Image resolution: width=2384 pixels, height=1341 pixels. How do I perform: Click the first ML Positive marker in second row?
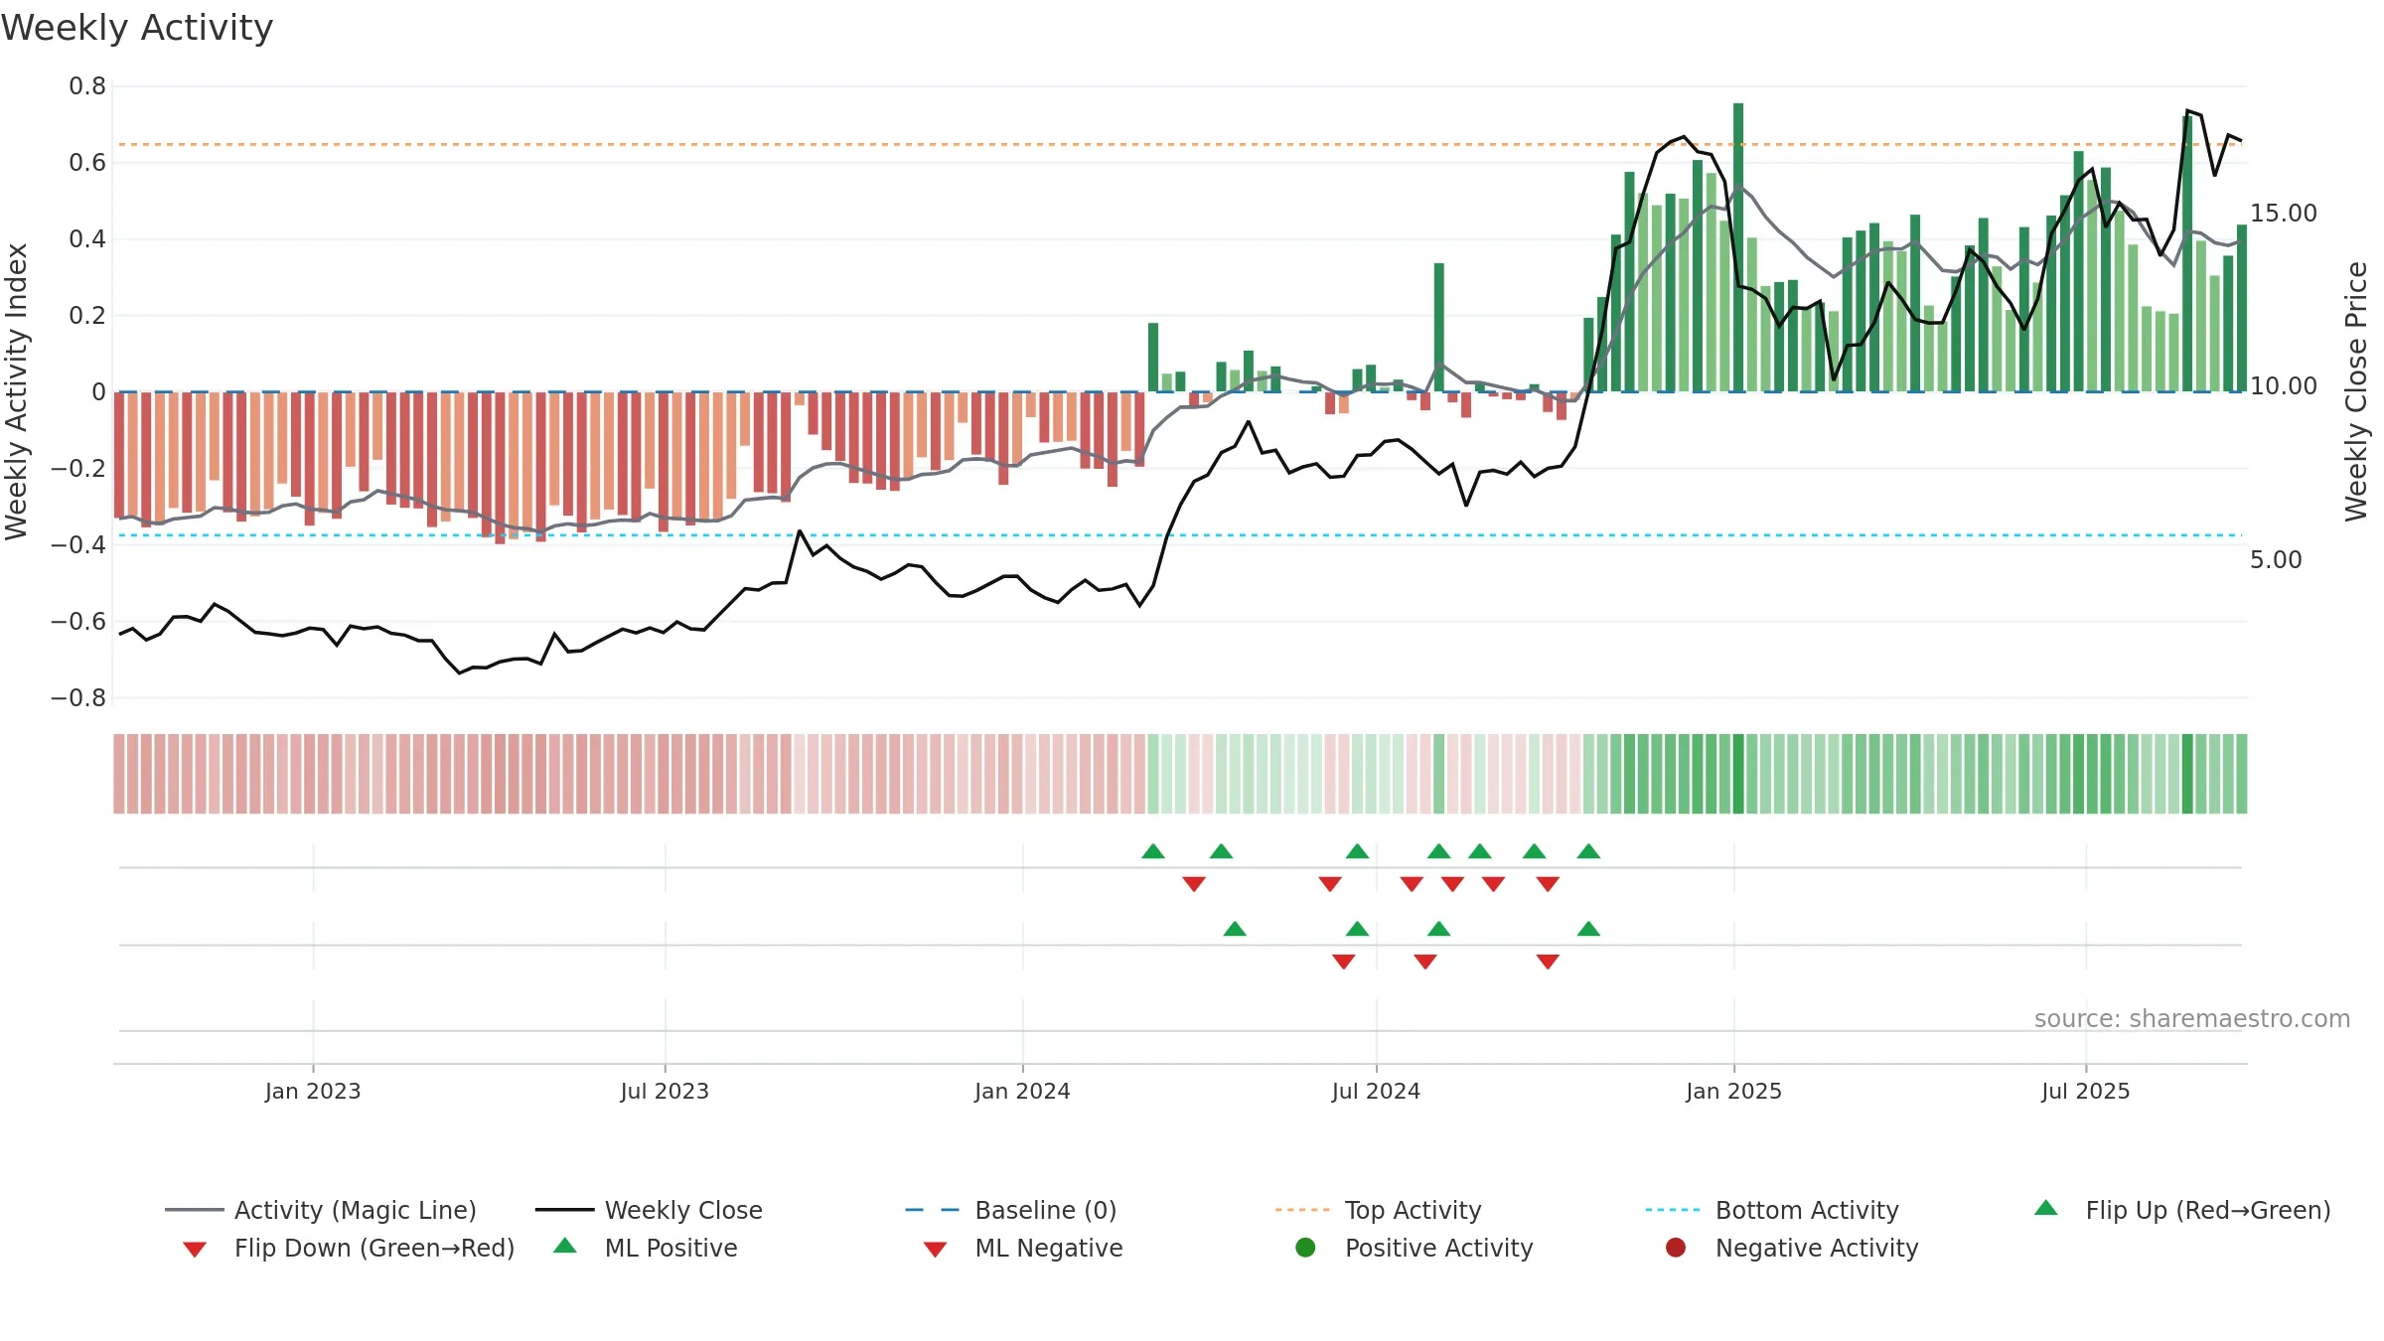tap(1235, 929)
